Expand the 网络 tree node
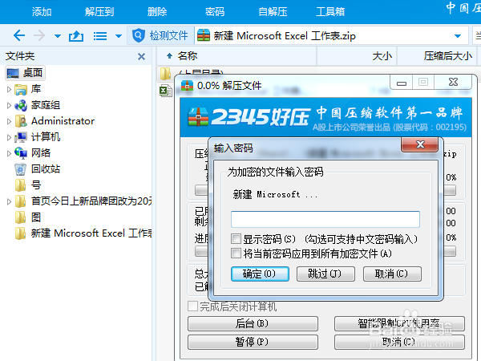The height and width of the screenshot is (361, 481). [9, 153]
